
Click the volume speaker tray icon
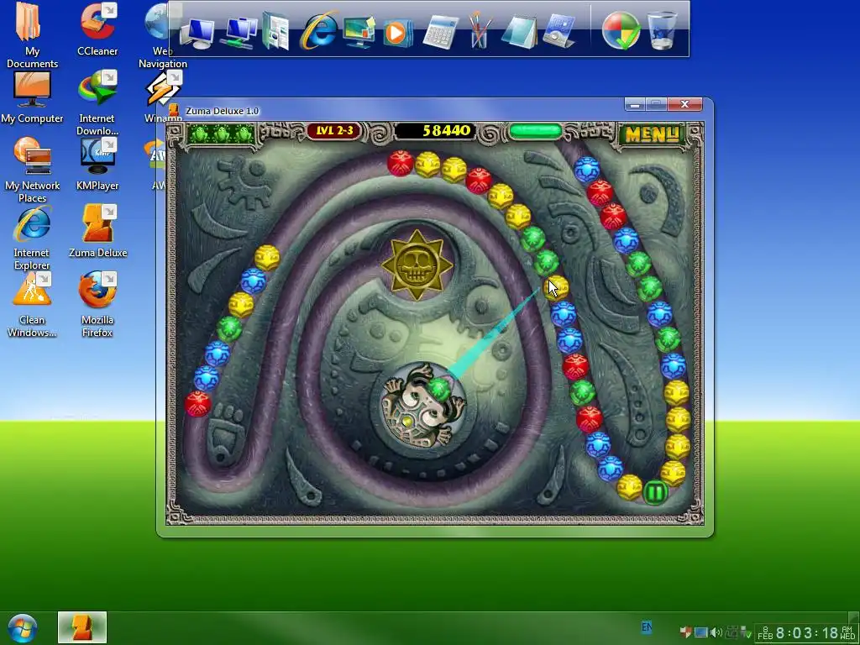(716, 632)
